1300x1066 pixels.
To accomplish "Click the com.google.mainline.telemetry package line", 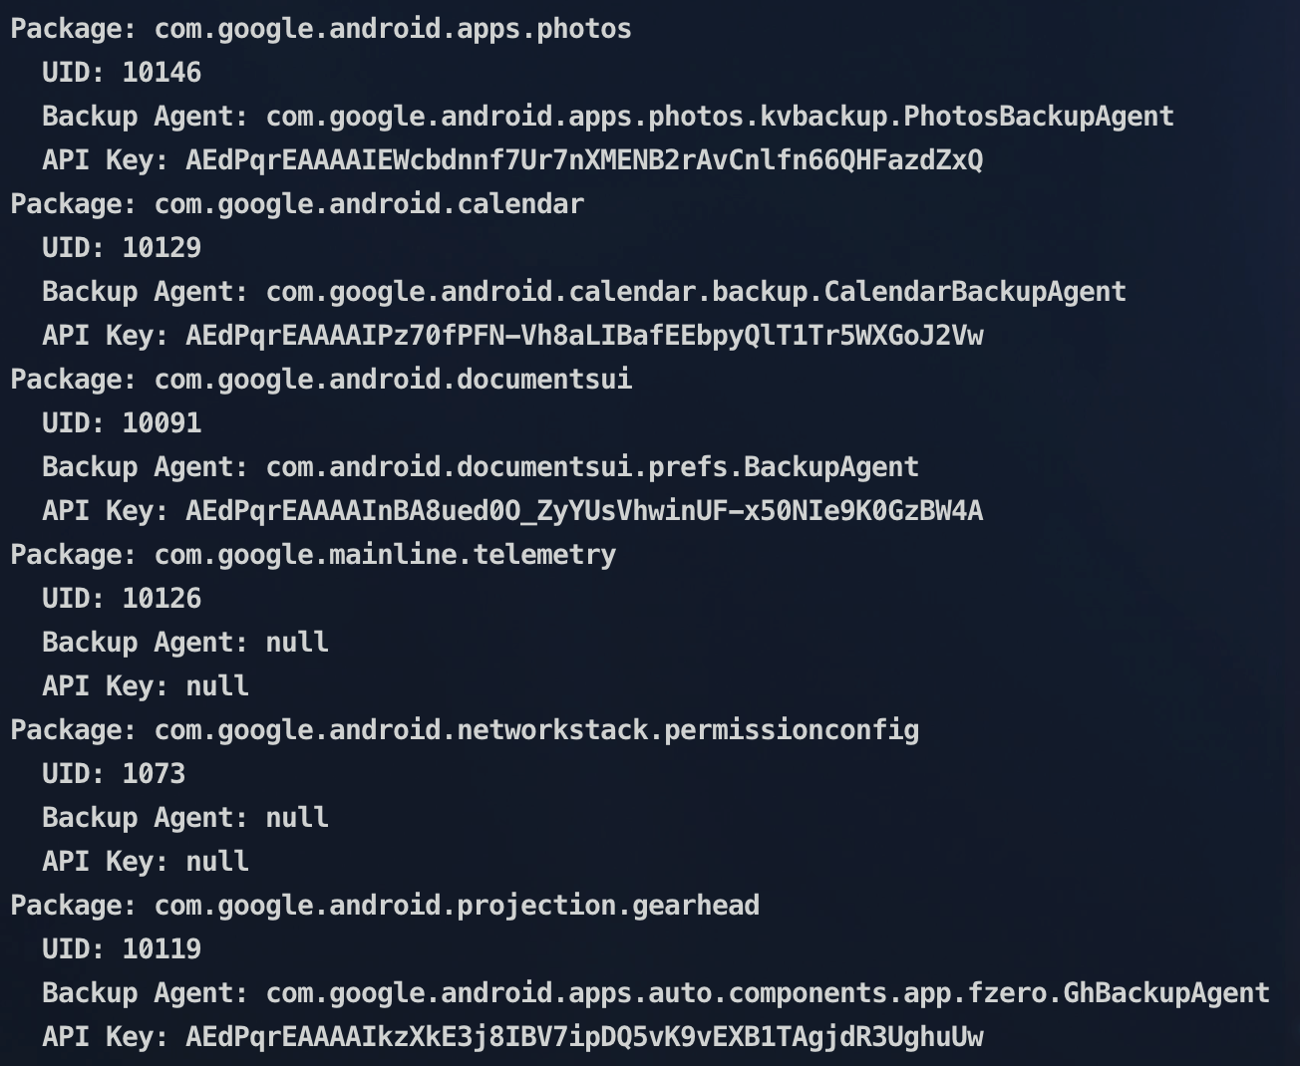I will point(313,555).
